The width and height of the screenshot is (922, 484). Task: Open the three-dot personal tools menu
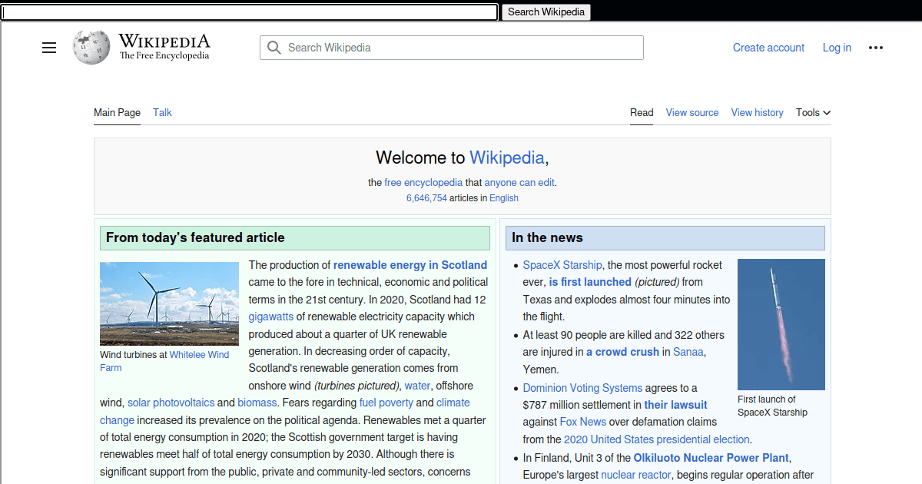pos(876,48)
